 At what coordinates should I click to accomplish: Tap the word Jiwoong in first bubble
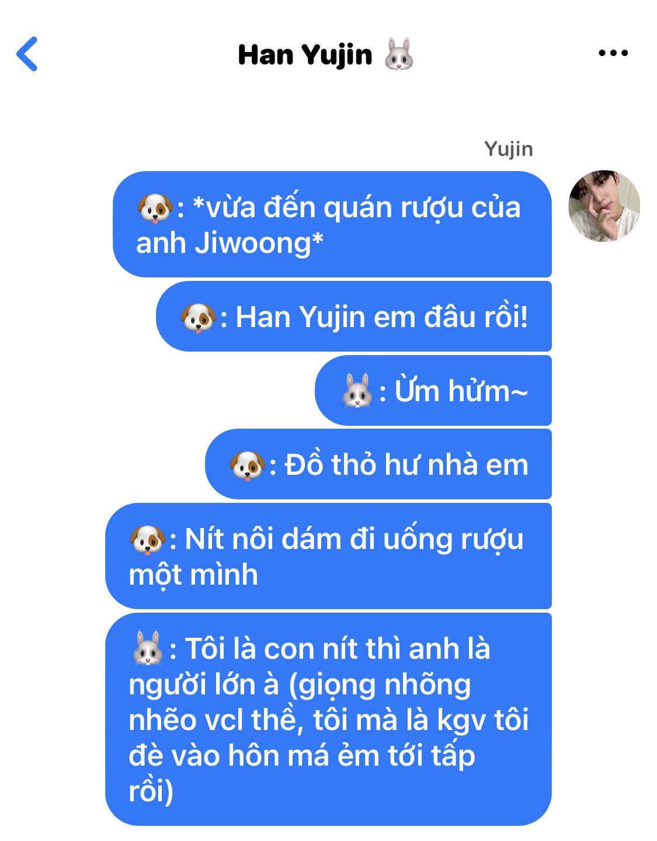point(252,244)
